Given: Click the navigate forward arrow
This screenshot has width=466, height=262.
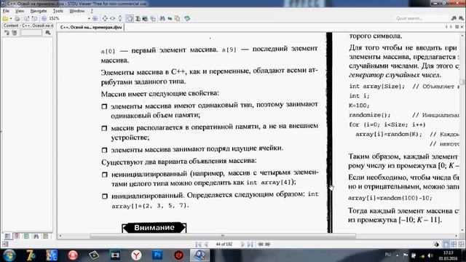Looking at the screenshot, I should [267, 245].
